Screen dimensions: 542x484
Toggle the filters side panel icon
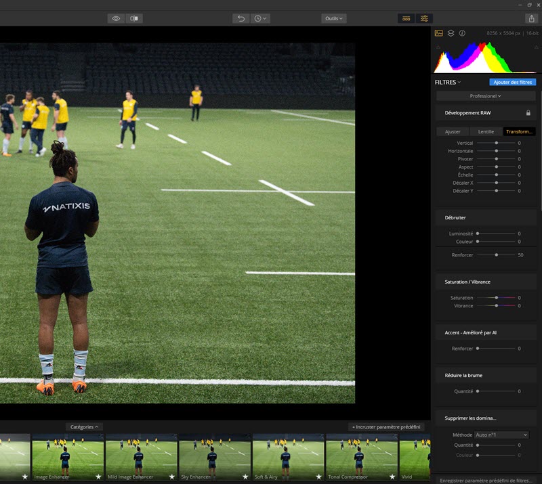(424, 18)
